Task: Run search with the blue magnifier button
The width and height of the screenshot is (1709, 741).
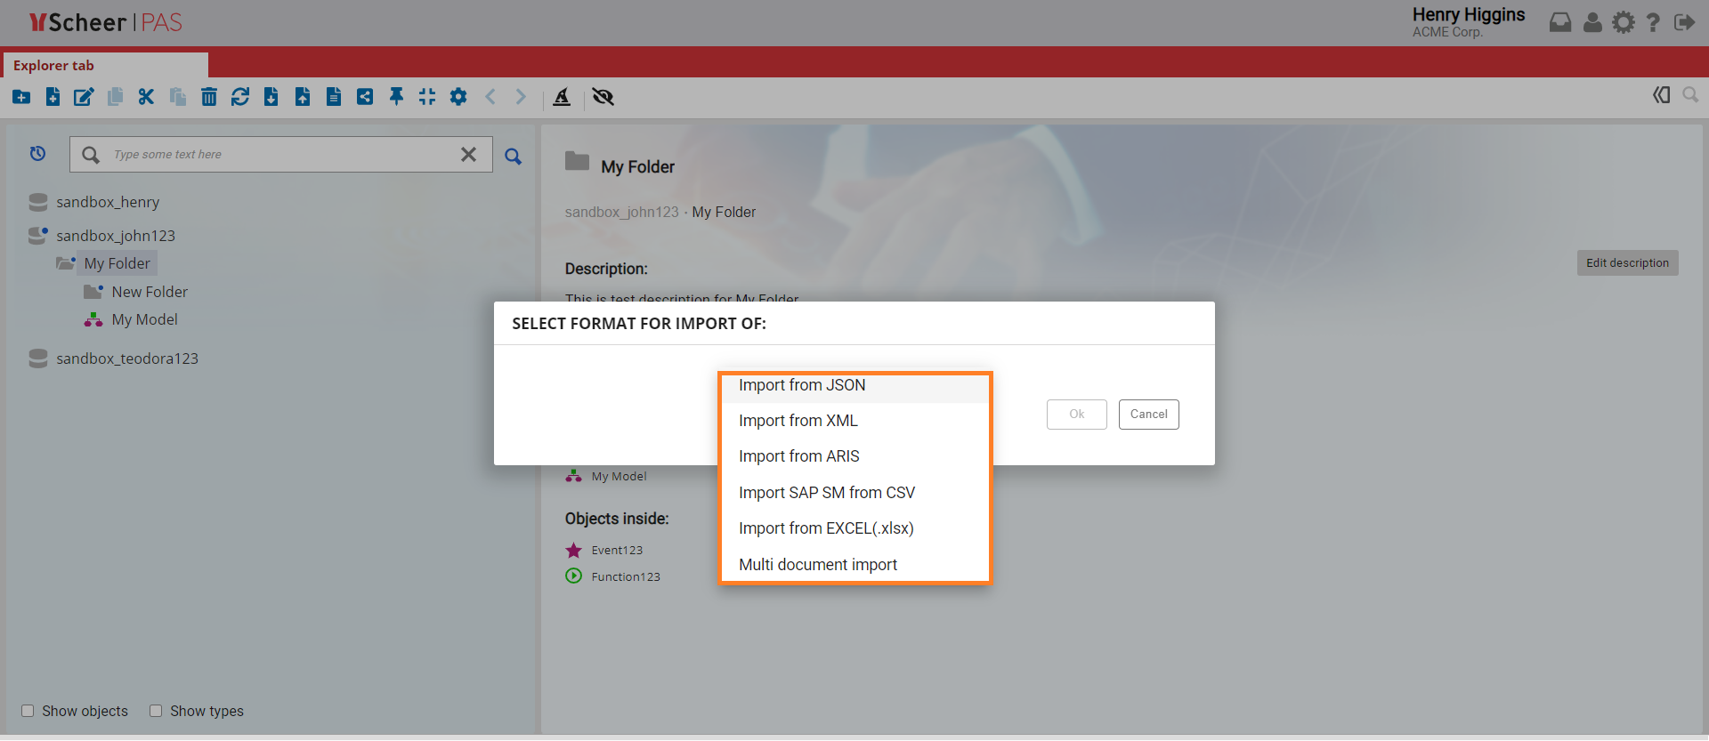Action: coord(513,157)
